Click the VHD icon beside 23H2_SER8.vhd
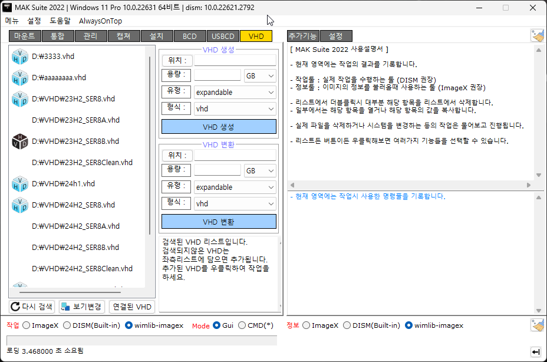This screenshot has height=362, width=547. point(19,99)
